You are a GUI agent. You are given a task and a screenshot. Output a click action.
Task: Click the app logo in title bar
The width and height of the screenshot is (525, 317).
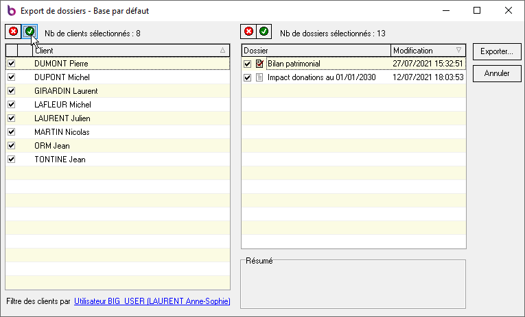(12, 11)
